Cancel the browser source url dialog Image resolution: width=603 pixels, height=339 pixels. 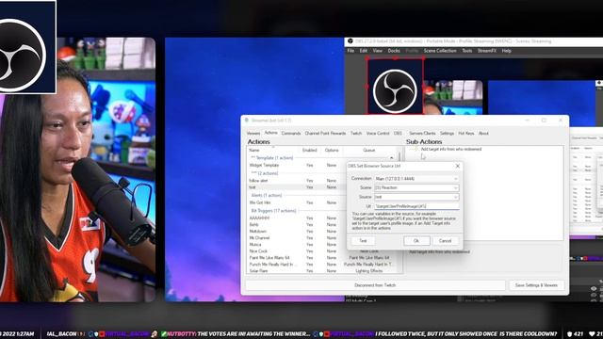[445, 241]
